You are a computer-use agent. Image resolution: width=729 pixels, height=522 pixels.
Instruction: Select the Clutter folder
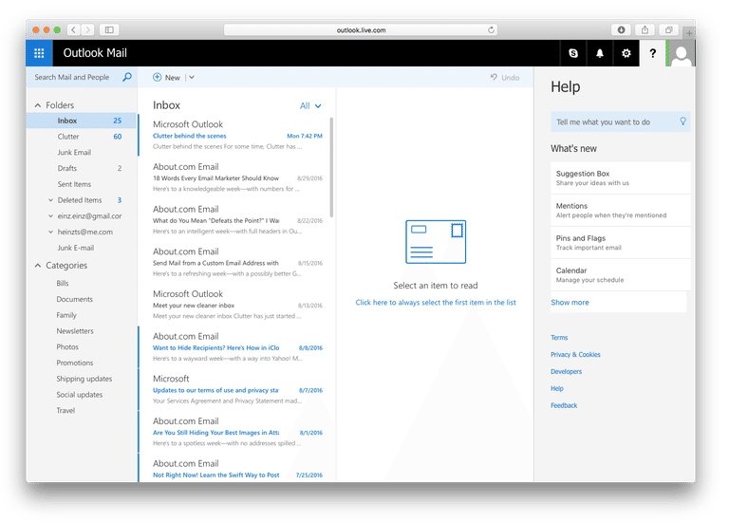[68, 137]
